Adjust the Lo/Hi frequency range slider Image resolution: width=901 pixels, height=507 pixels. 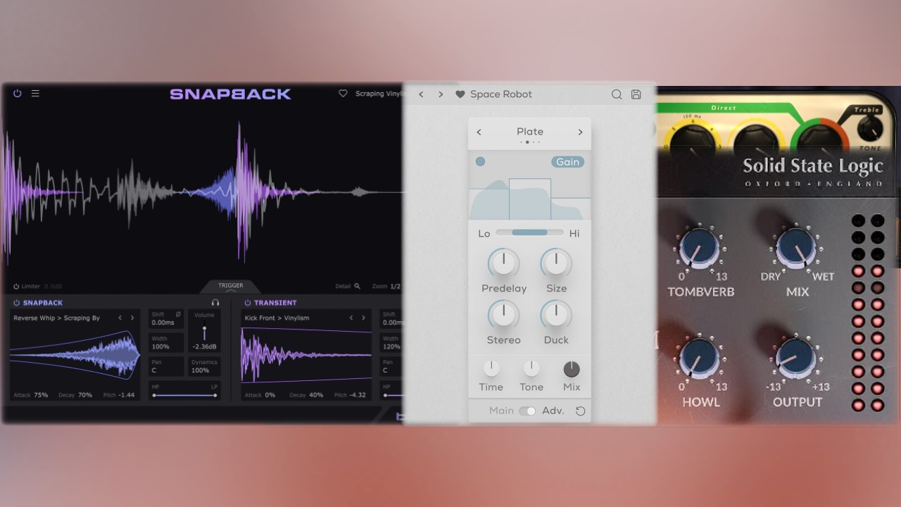(529, 232)
